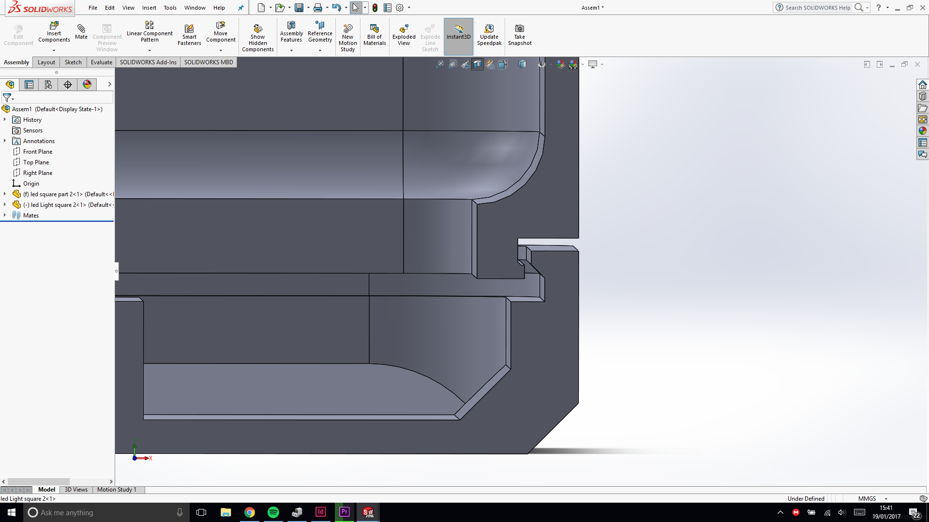Undo the last action
The image size is (929, 522).
pos(337,8)
